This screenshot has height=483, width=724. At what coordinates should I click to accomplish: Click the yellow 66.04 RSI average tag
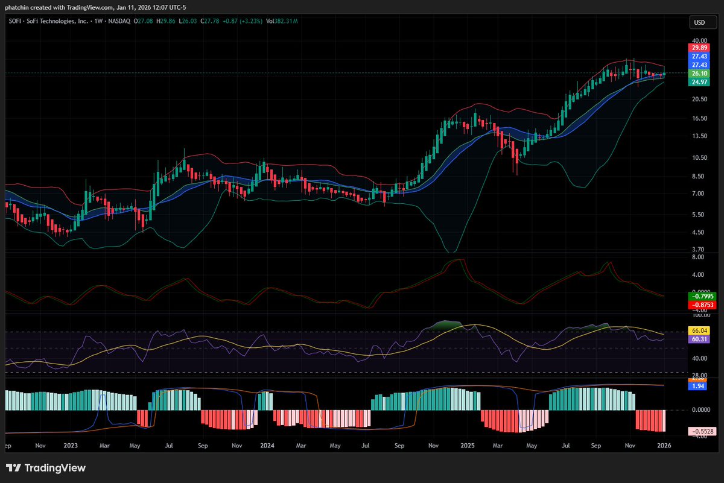coord(699,331)
